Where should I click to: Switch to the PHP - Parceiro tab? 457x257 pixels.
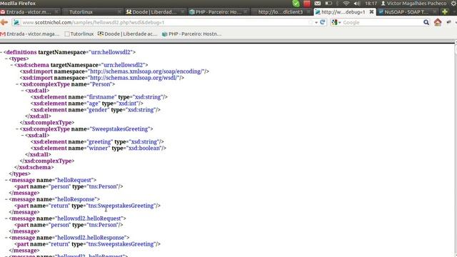219,12
